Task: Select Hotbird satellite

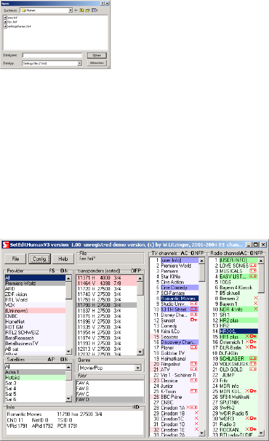Action: (35, 378)
